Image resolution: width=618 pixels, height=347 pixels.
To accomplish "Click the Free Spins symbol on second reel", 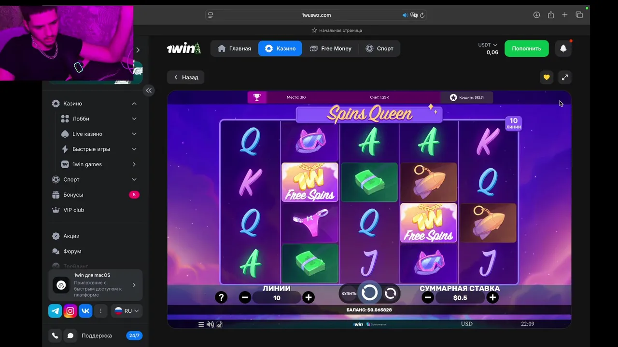I will point(309,182).
